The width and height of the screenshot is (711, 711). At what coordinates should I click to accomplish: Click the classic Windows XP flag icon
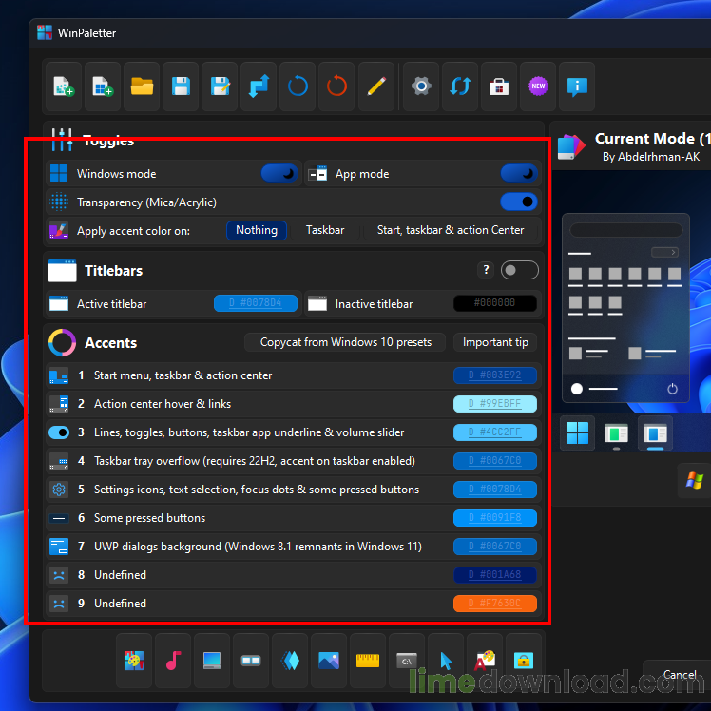695,481
